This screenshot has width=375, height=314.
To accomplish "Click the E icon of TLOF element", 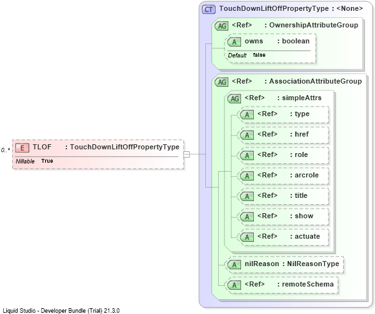I will [22, 147].
